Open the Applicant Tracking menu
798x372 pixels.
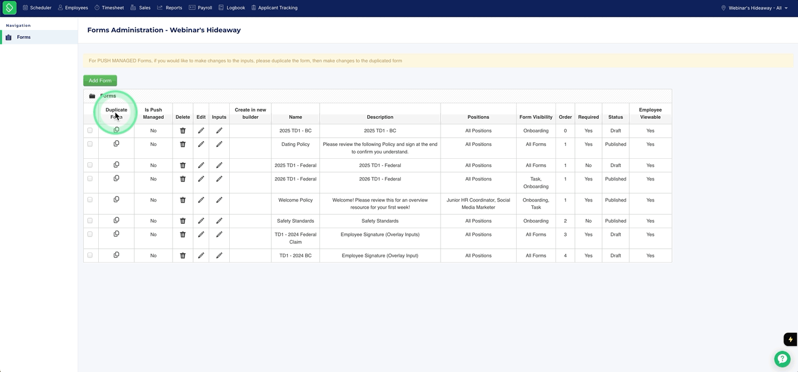pyautogui.click(x=274, y=8)
